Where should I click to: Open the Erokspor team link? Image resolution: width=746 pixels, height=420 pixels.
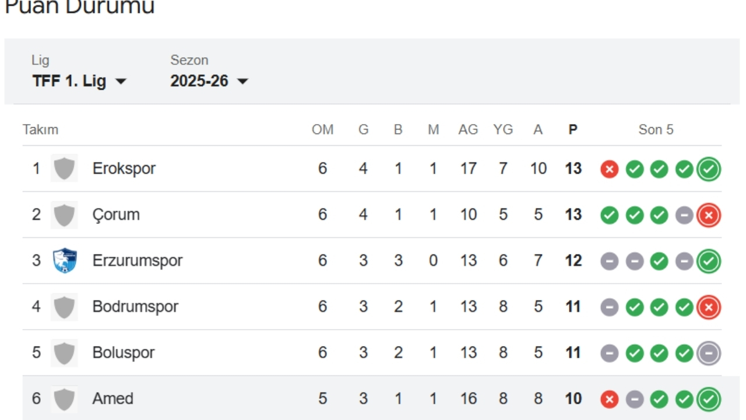point(124,169)
